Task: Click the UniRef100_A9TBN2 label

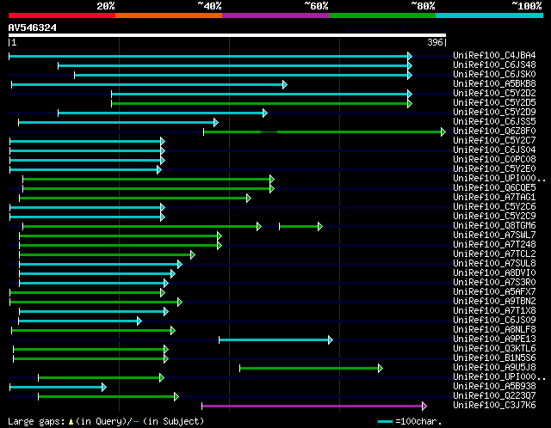Action: point(494,302)
